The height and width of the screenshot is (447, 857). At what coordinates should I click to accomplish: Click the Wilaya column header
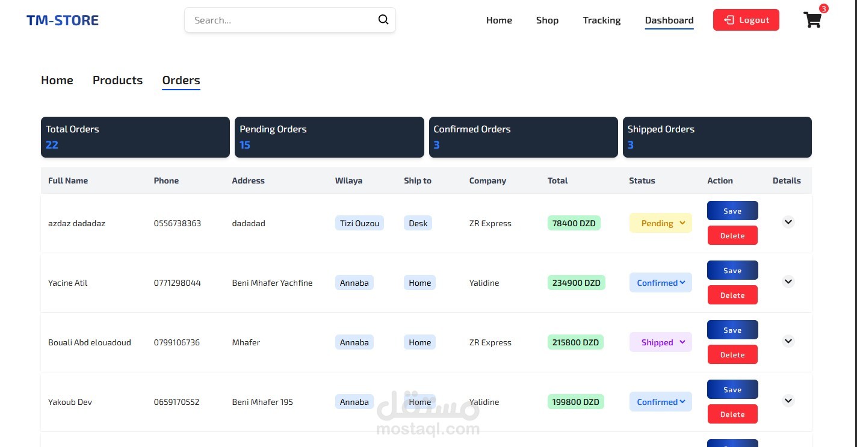[x=349, y=180]
